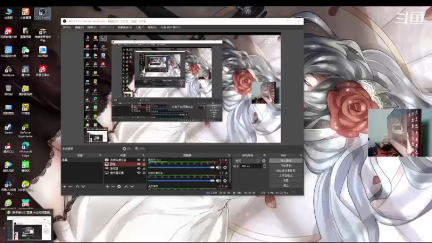Mute the second mixer channel speaker
This screenshot has width=432, height=243.
click(x=219, y=180)
